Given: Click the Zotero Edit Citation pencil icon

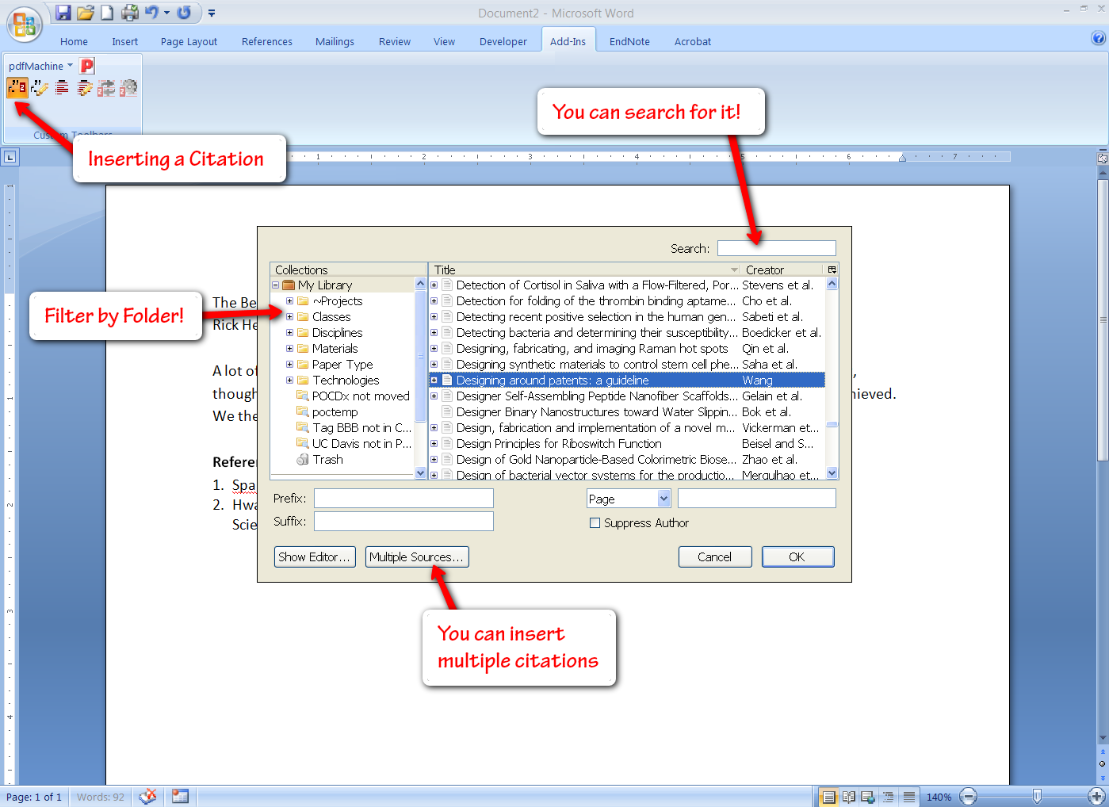Looking at the screenshot, I should tap(39, 87).
